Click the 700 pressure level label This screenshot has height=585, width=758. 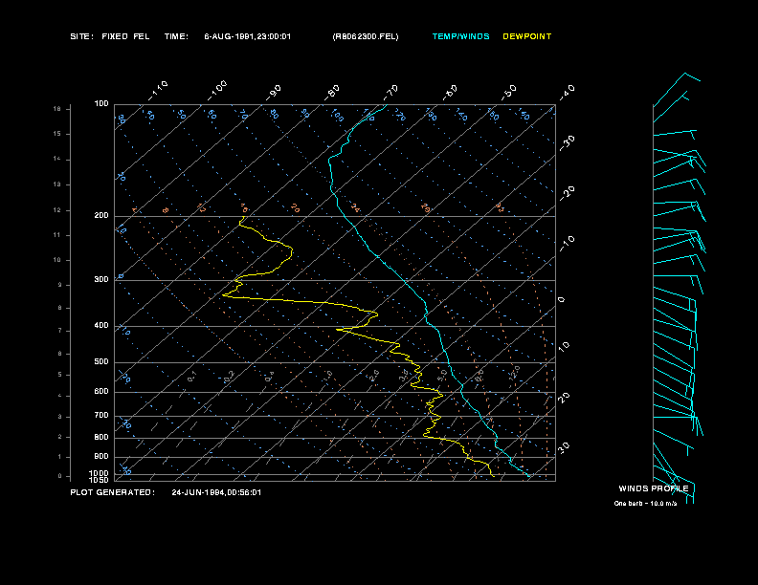(x=101, y=416)
